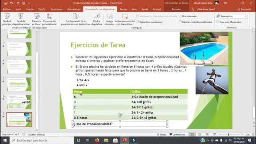The width and height of the screenshot is (256, 144).
Task: Open the Transiciones tab
Action: point(56,9)
